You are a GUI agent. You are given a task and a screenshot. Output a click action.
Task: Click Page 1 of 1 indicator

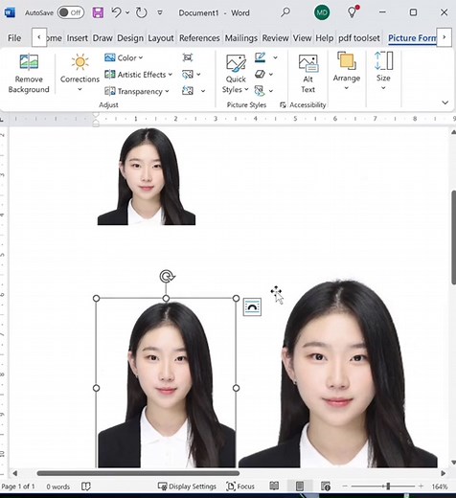click(x=18, y=487)
